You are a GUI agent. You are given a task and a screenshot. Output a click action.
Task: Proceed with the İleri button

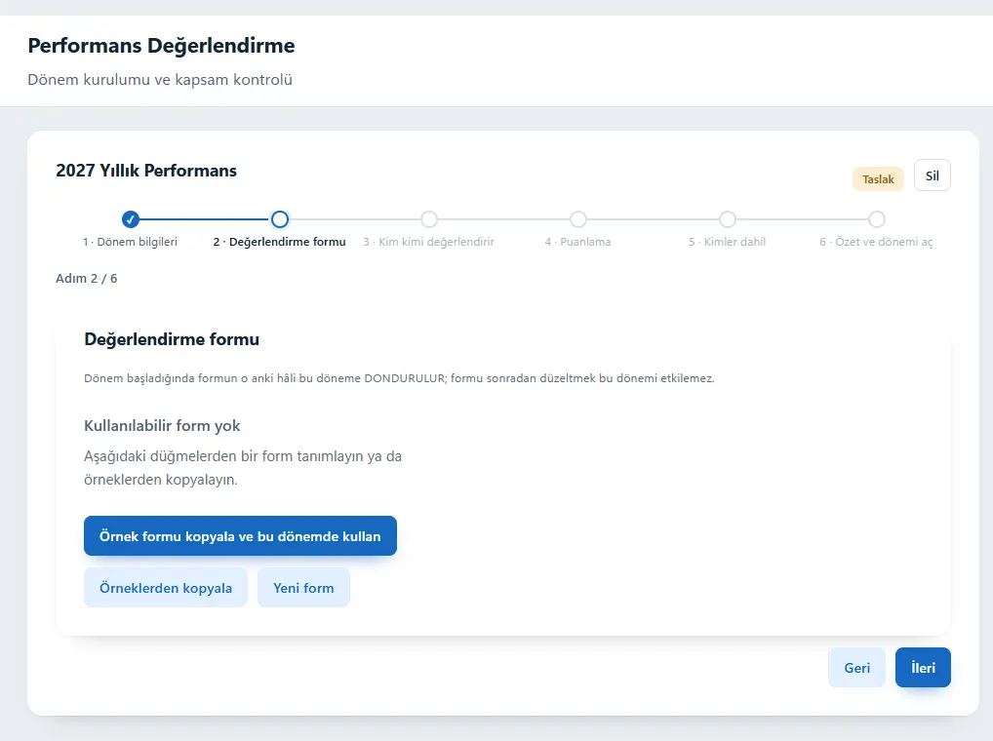click(x=923, y=668)
